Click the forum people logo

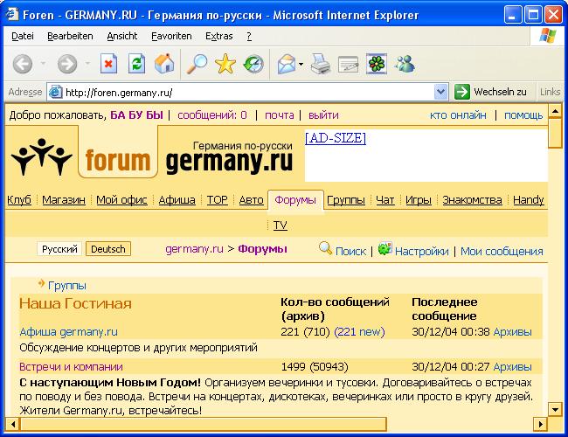click(41, 156)
